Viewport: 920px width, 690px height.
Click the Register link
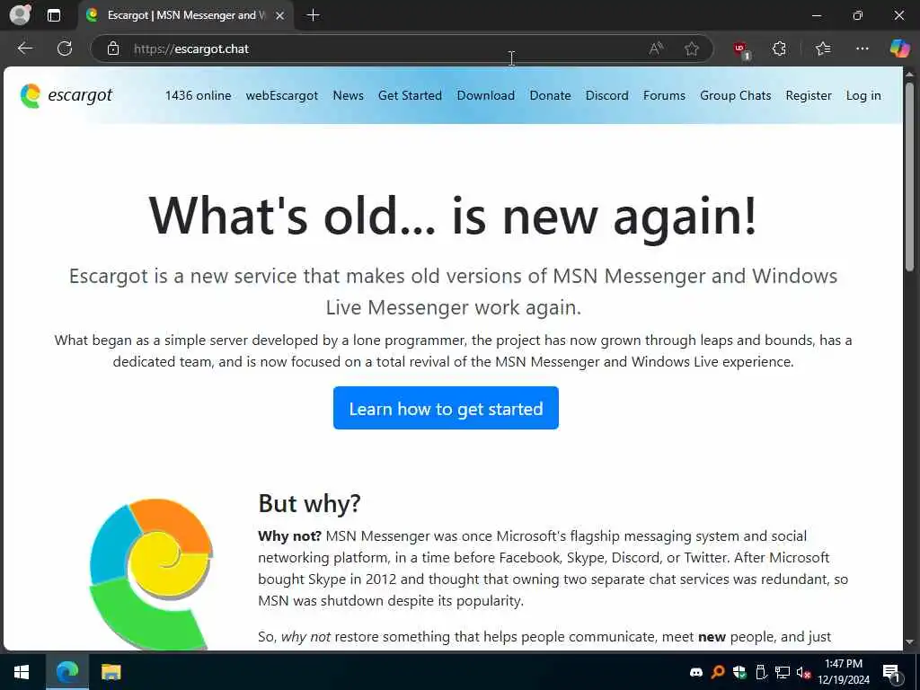point(809,95)
